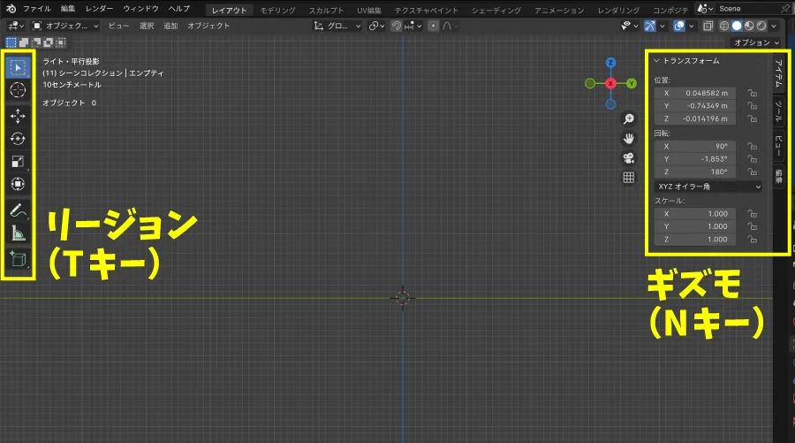Toggle camera view in viewport
Viewport: 795px width, 443px height.
point(629,158)
